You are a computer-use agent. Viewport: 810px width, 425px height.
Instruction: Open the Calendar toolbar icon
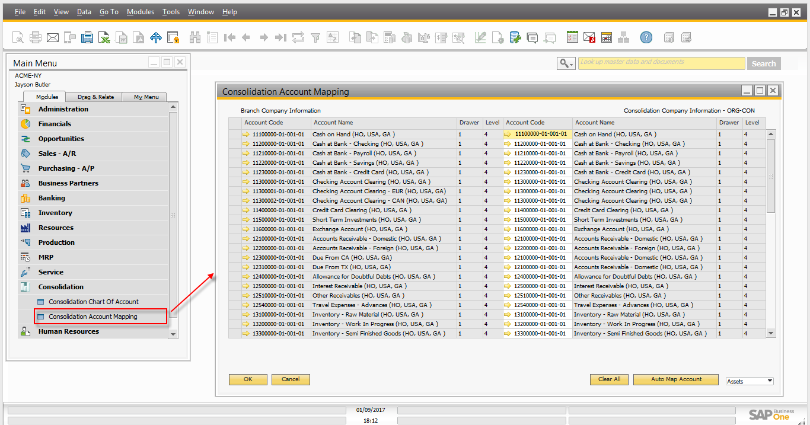pyautogui.click(x=606, y=38)
